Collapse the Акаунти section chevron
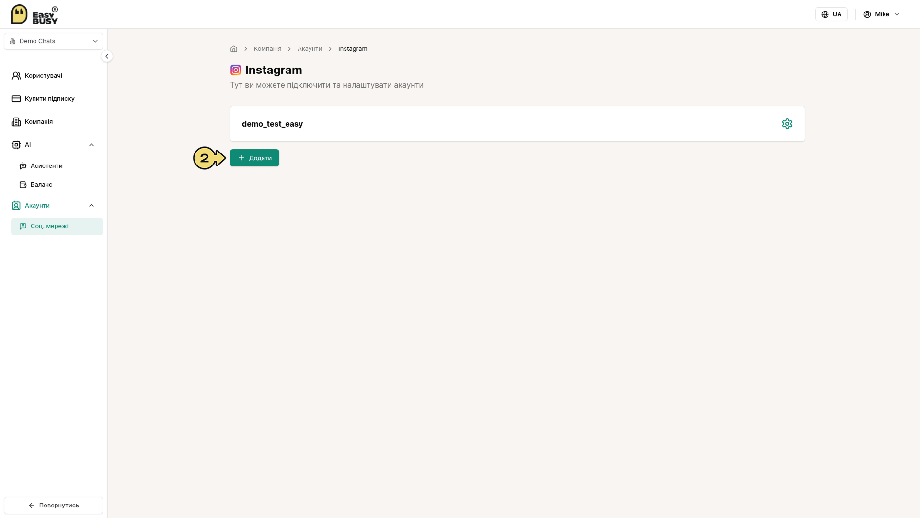The width and height of the screenshot is (920, 518). (92, 206)
